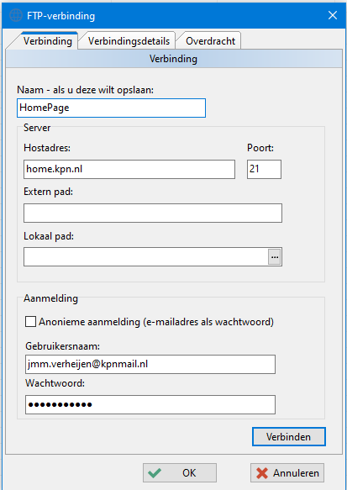Click the Aanmelding group label
Image resolution: width=347 pixels, height=490 pixels.
50,298
